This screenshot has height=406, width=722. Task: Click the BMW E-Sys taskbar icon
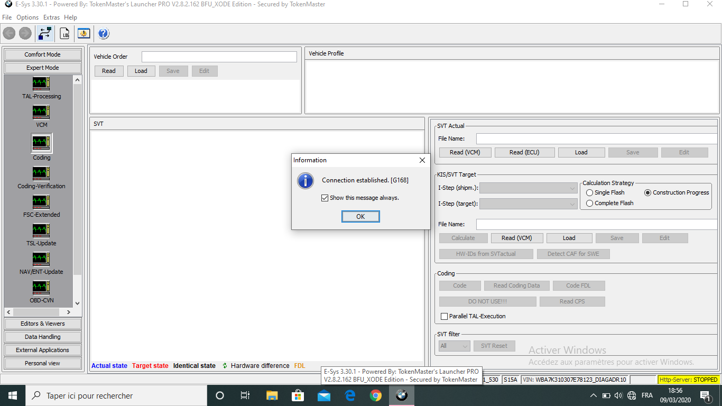[402, 395]
